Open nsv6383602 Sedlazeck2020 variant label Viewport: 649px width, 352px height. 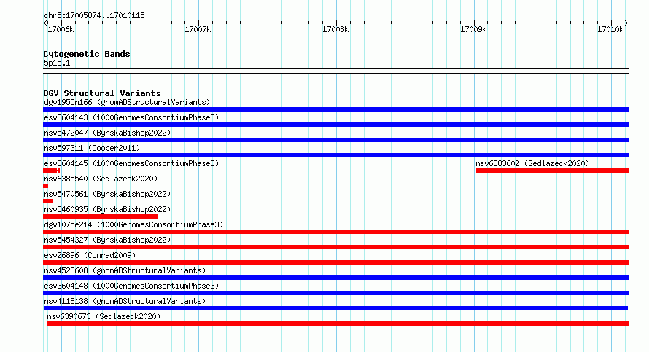click(x=532, y=163)
